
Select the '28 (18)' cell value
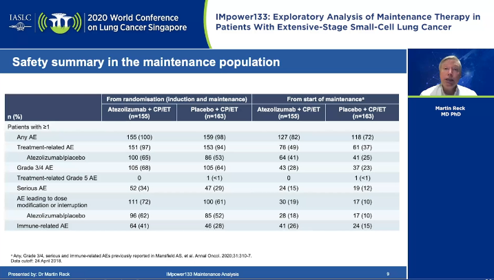pyautogui.click(x=289, y=216)
